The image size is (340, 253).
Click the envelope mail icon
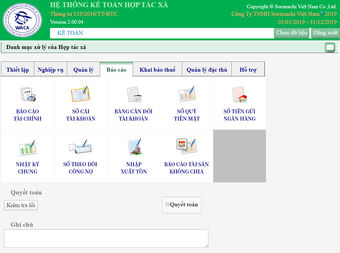tap(330, 47)
